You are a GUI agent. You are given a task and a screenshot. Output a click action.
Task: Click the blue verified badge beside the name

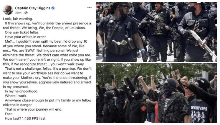53,8
